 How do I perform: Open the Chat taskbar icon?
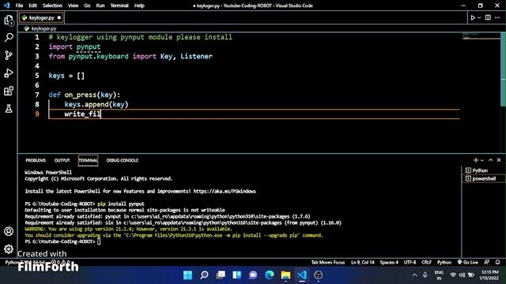[253, 275]
